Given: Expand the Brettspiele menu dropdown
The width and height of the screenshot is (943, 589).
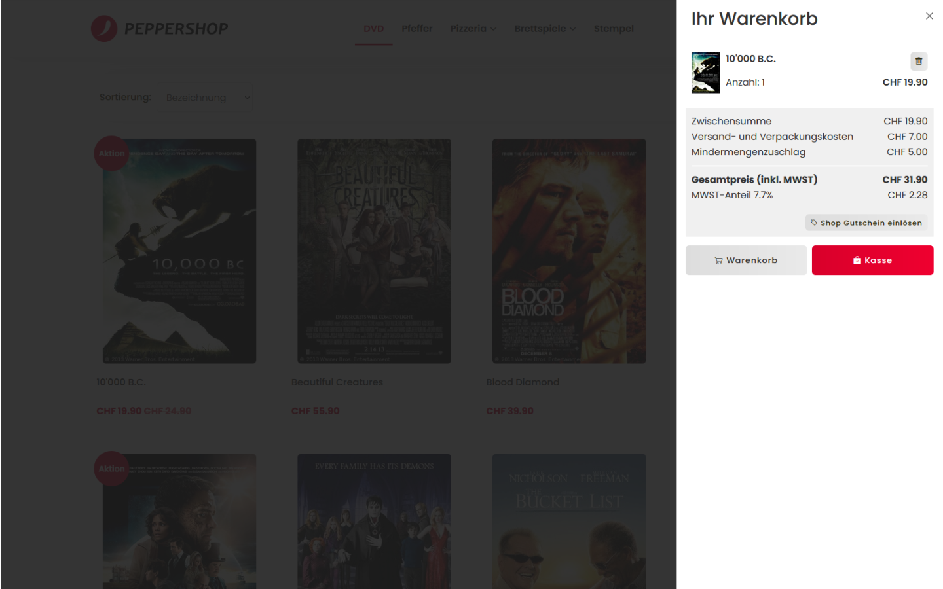Looking at the screenshot, I should click(x=545, y=29).
